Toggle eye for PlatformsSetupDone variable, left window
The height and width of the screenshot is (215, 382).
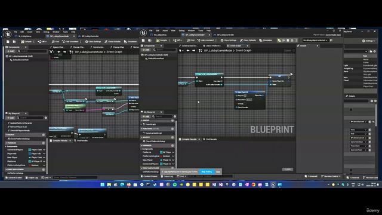[x=44, y=165]
